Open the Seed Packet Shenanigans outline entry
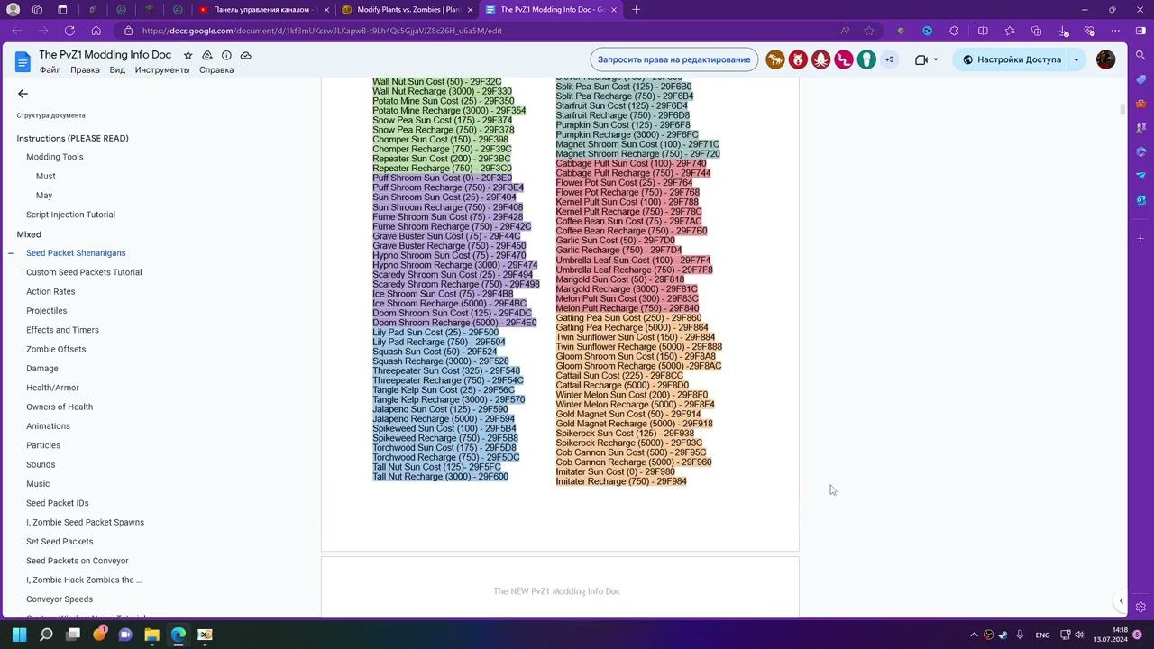Viewport: 1154px width, 649px height. [76, 253]
